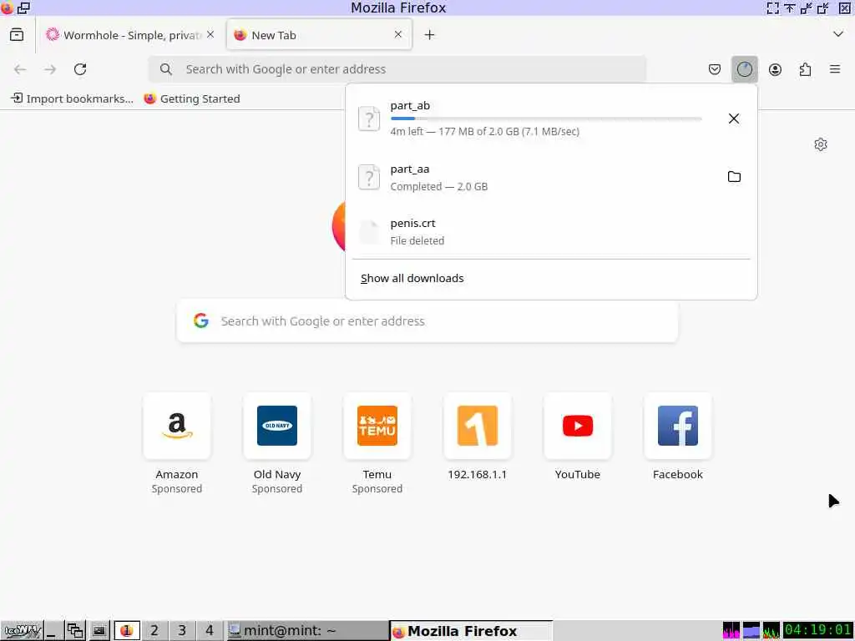Viewport: 855px width, 641px height.
Task: Open Getting Started bookmark
Action: (x=192, y=98)
